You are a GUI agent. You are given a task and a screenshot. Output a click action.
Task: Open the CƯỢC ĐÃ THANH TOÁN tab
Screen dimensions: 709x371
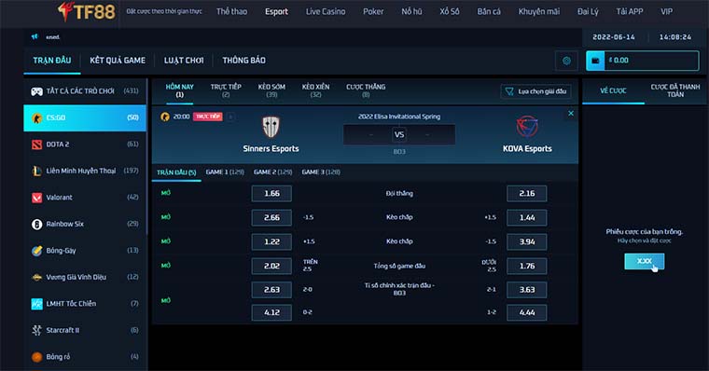pos(675,90)
